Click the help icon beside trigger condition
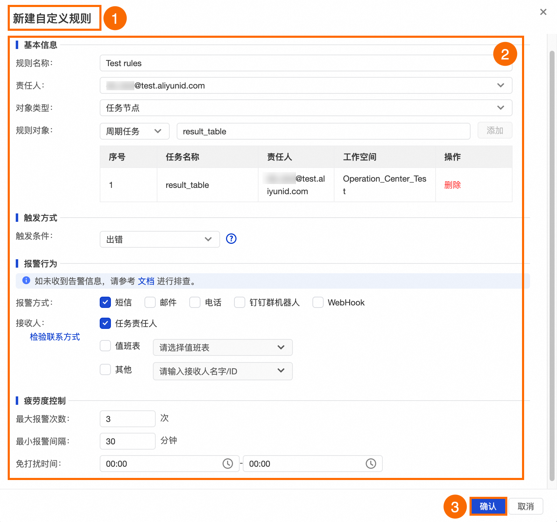This screenshot has width=557, height=522. click(x=231, y=239)
